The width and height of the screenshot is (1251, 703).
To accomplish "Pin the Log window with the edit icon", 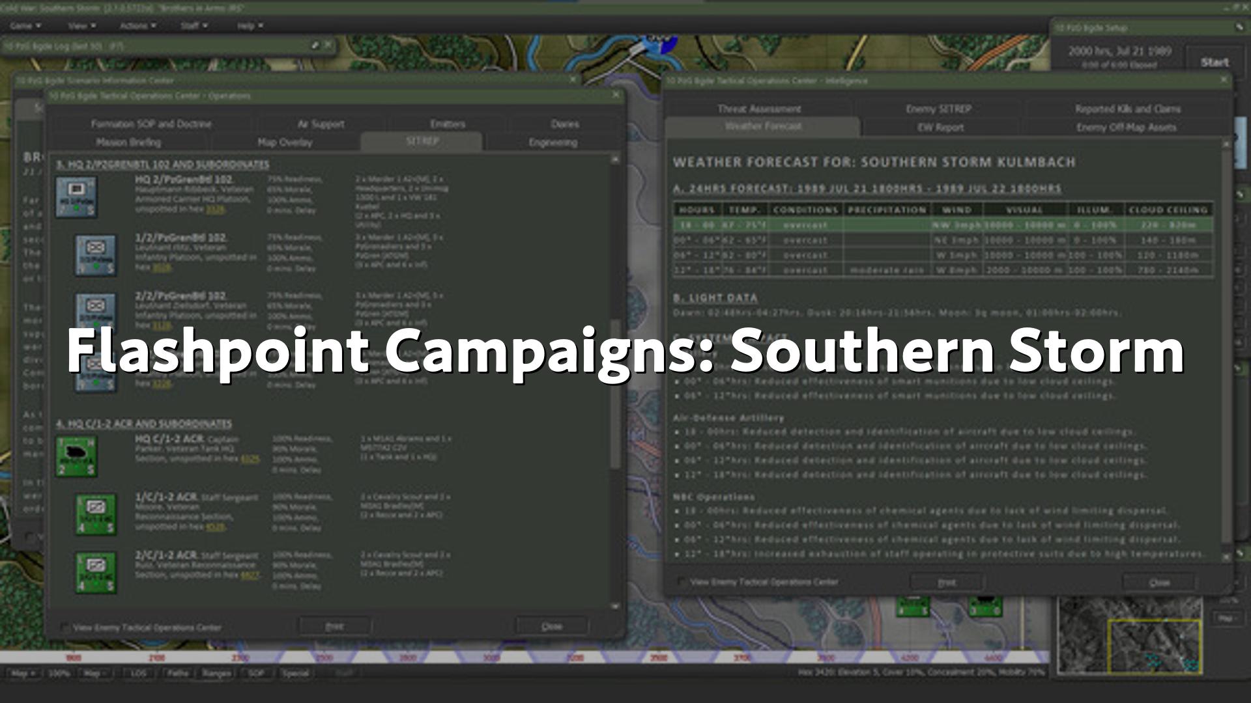I will (x=315, y=46).
